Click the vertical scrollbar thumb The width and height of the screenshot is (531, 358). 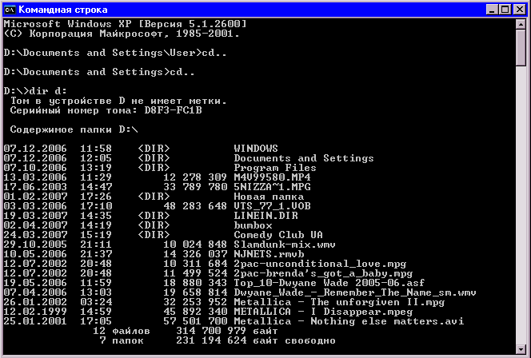coord(521,48)
